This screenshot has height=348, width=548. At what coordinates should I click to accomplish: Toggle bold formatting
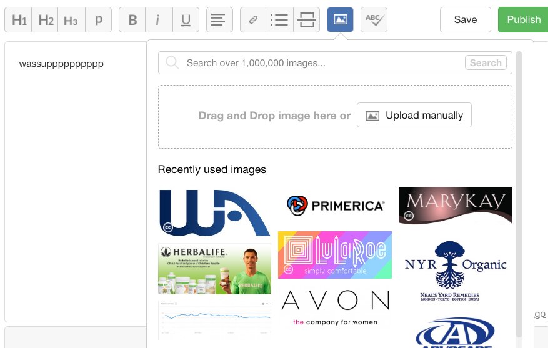tap(132, 20)
